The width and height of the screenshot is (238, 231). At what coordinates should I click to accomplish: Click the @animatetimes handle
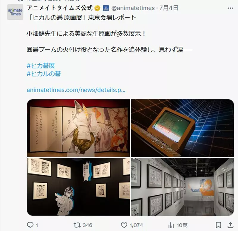[133, 8]
